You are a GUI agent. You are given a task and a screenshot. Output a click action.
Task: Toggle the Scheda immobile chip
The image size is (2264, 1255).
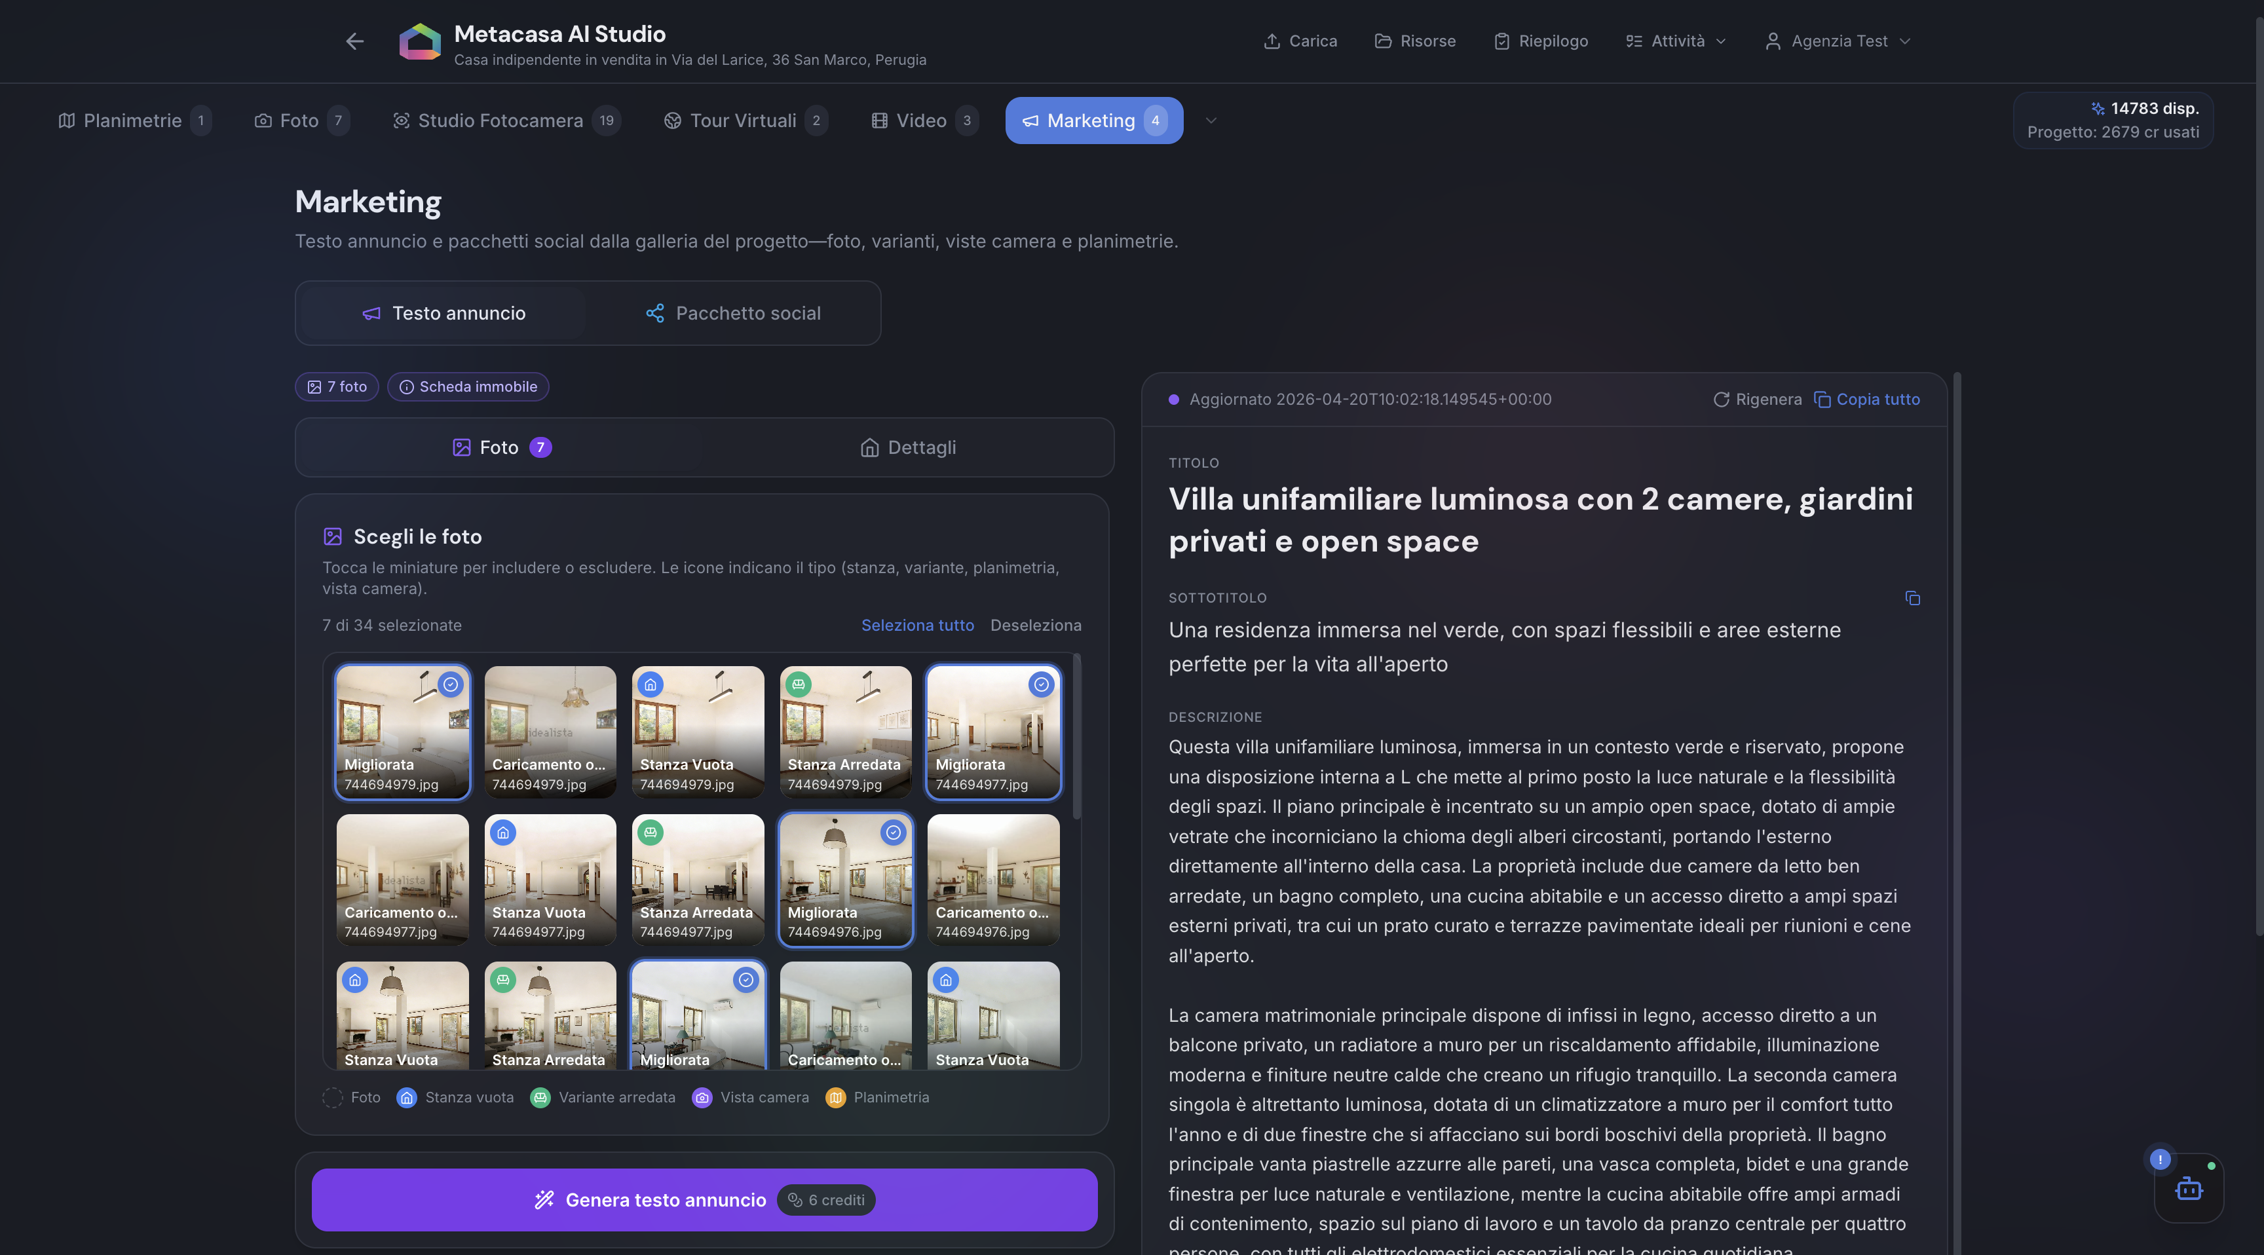[x=468, y=386]
